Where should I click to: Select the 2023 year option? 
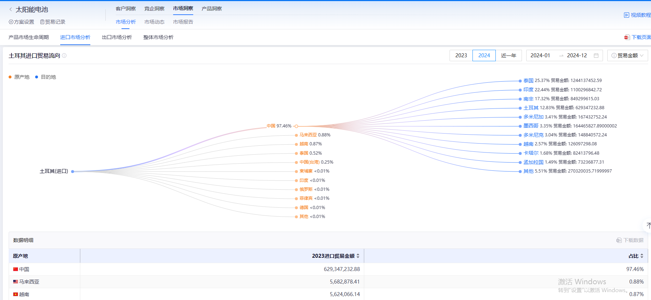pyautogui.click(x=461, y=55)
